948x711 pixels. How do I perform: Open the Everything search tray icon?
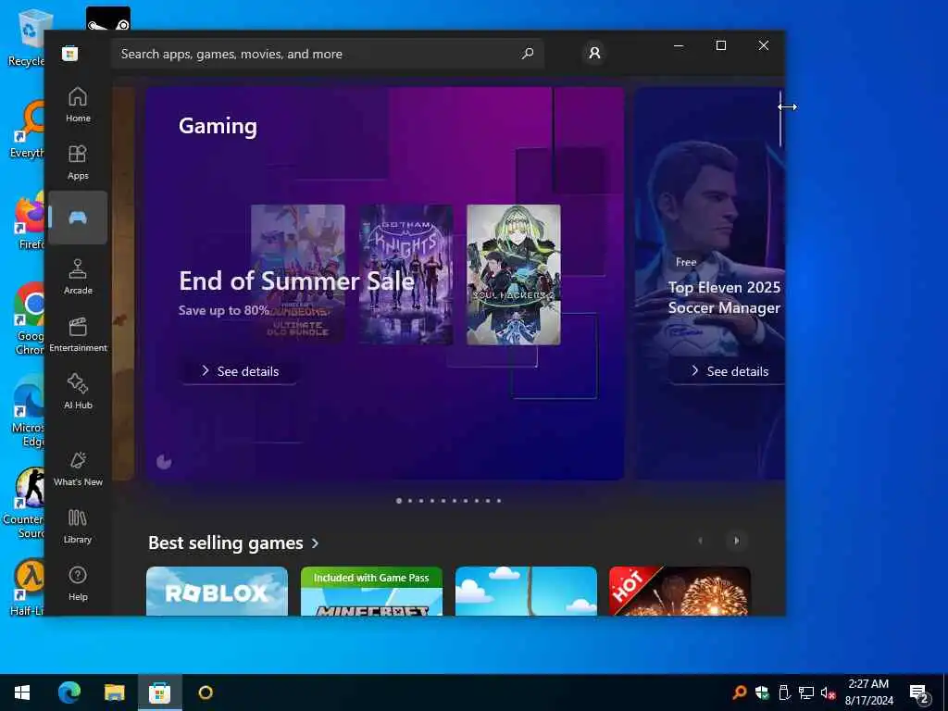pyautogui.click(x=739, y=692)
